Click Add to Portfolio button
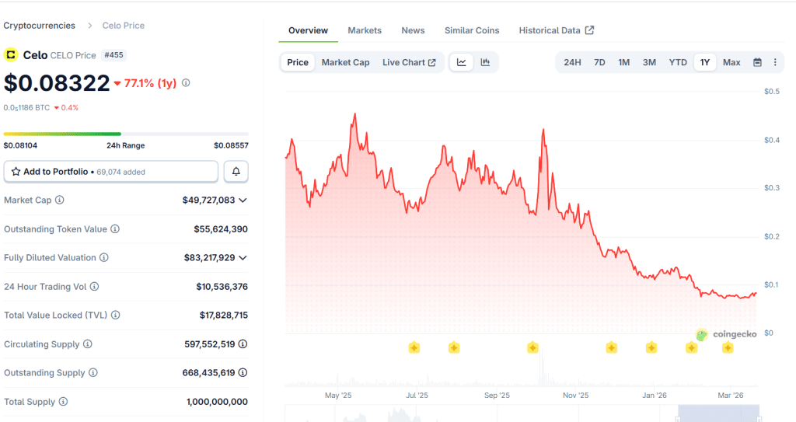 coord(110,171)
